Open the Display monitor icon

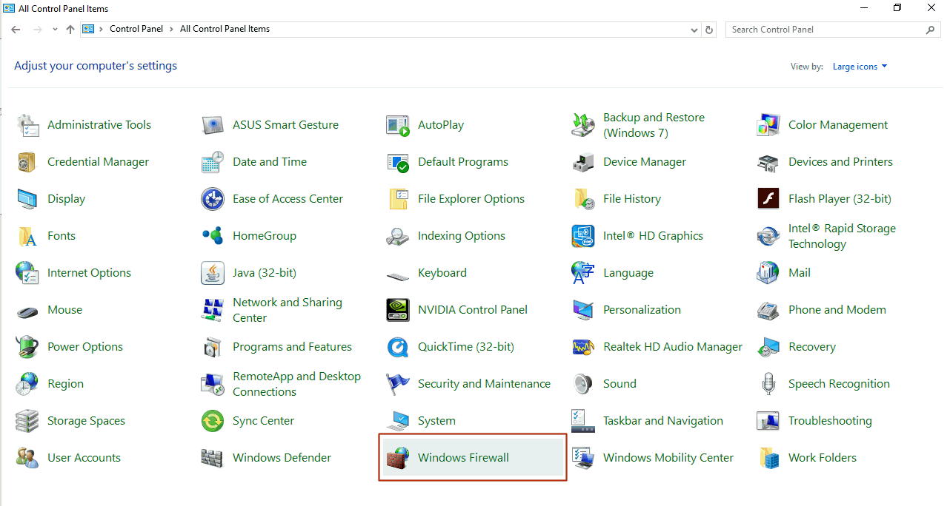[27, 199]
